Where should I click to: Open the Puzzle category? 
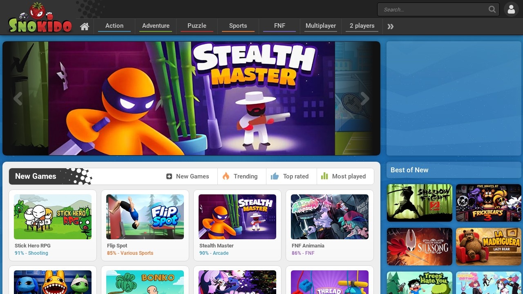point(197,26)
